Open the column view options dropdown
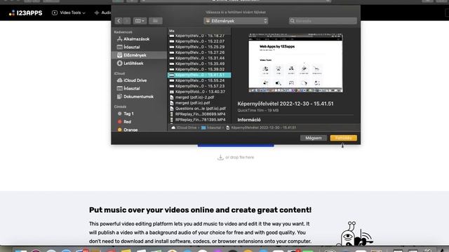Viewport: 449px width, 252px height. 140,21
